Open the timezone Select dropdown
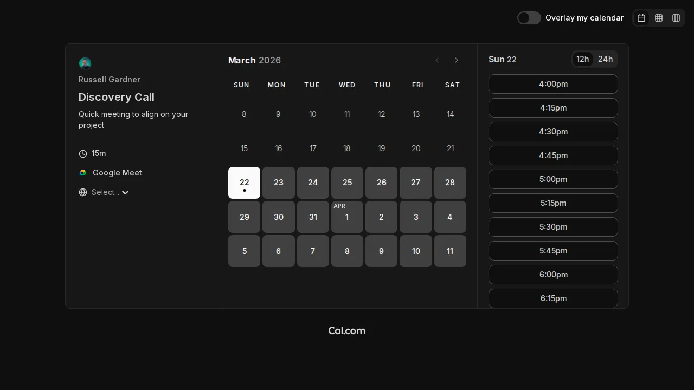Viewport: 694px width, 390px height. pyautogui.click(x=106, y=192)
